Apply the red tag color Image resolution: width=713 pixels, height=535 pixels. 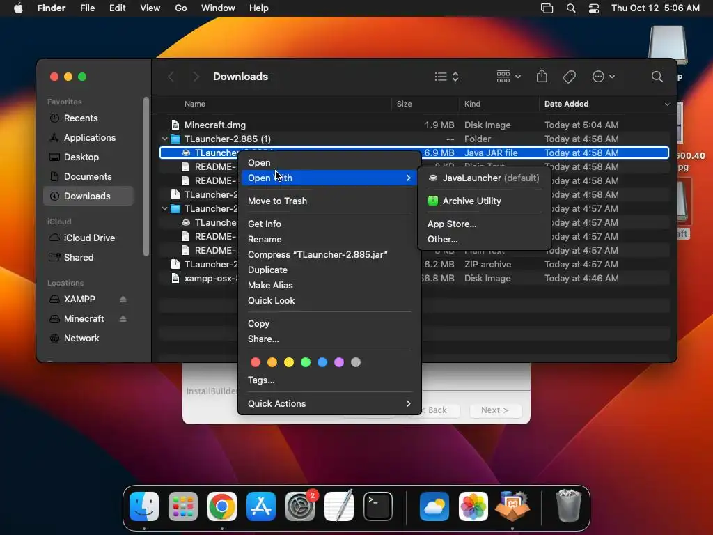pyautogui.click(x=256, y=362)
